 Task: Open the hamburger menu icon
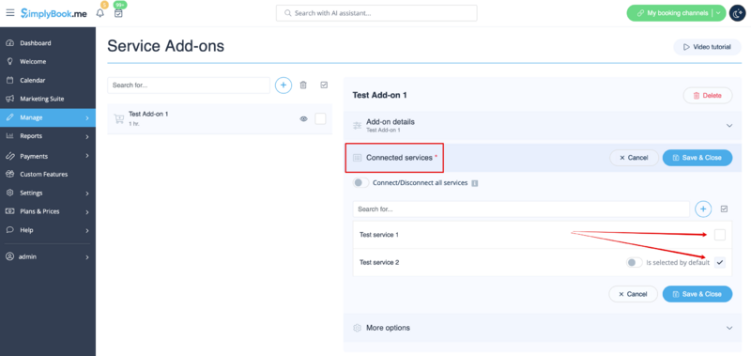click(10, 13)
